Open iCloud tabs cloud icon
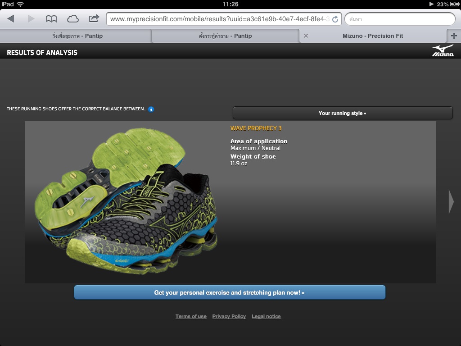Image resolution: width=461 pixels, height=346 pixels. coord(72,19)
